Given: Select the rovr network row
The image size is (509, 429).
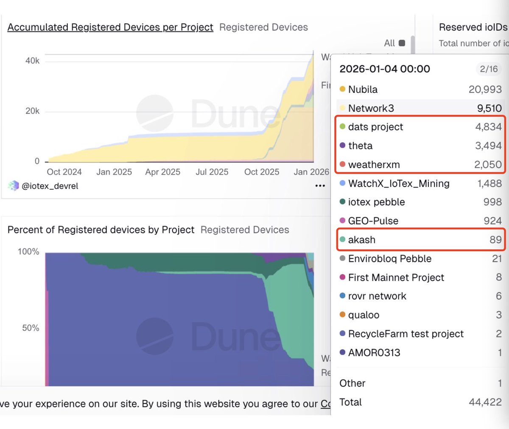Looking at the screenshot, I should 420,296.
